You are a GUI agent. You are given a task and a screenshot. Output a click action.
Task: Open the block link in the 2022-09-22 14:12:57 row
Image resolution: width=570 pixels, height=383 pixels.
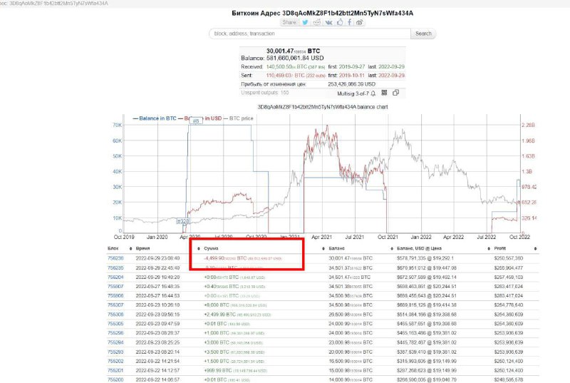115,371
